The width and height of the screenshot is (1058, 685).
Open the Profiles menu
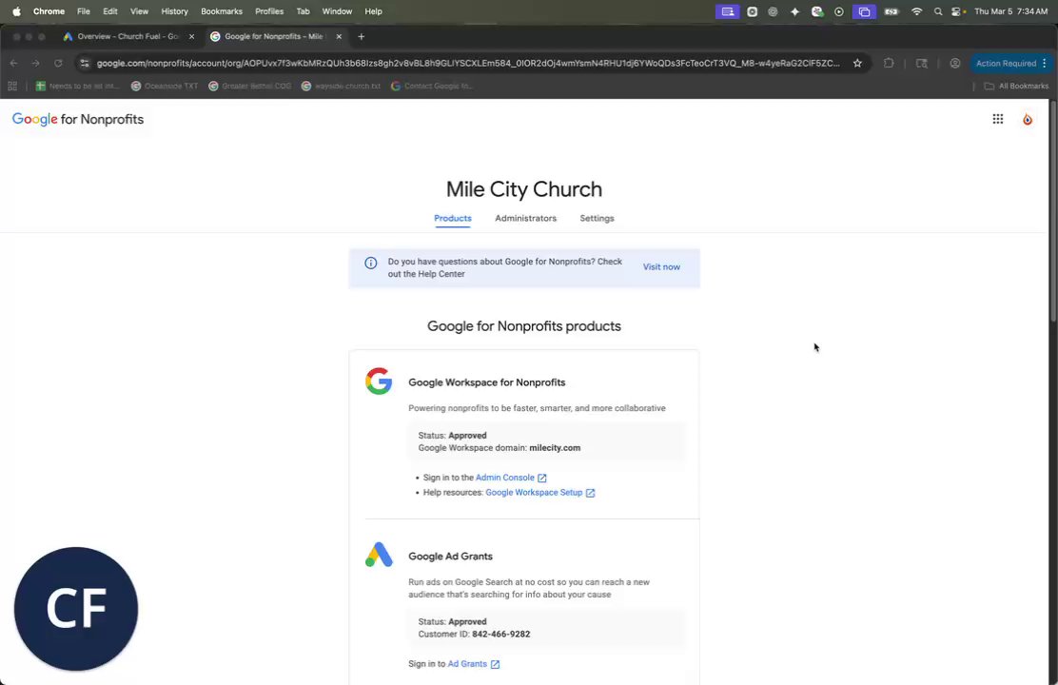[x=269, y=11]
